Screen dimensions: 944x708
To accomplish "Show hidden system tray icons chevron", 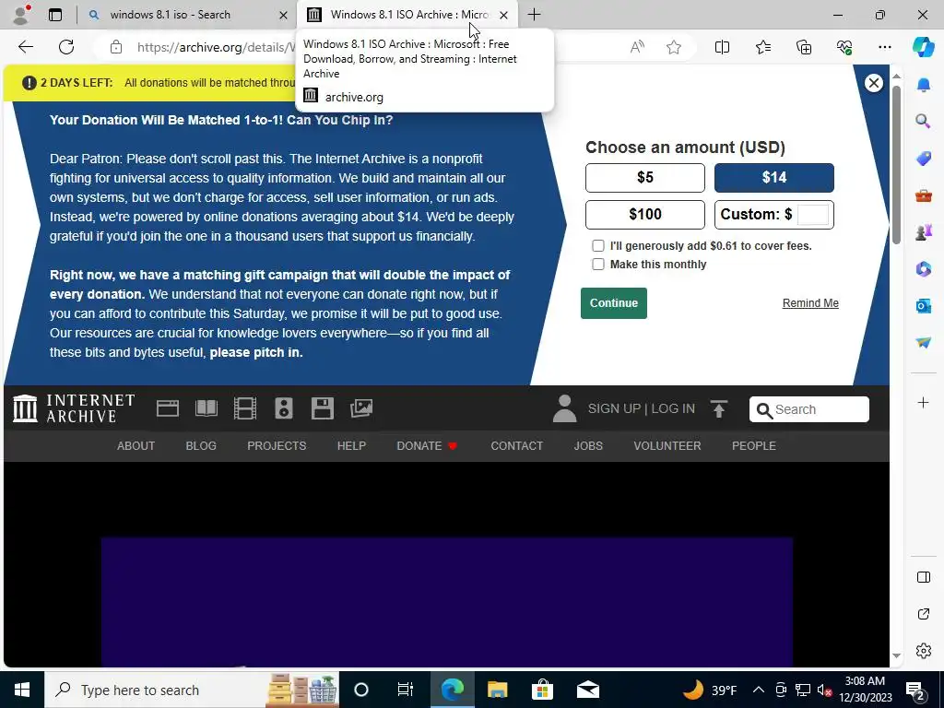I will point(759,690).
